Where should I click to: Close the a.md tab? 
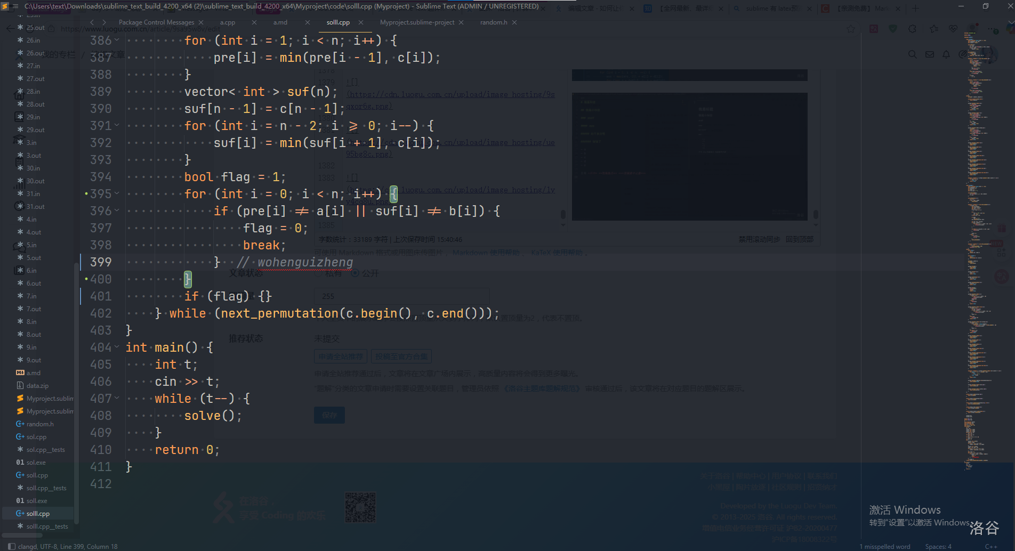(x=308, y=22)
